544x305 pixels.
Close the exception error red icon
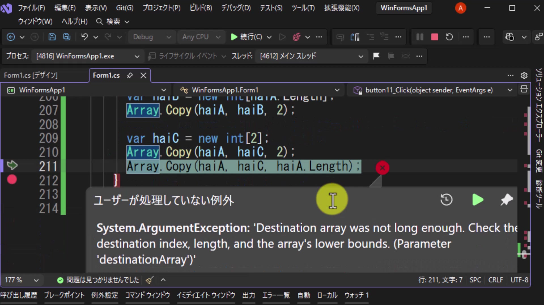(382, 168)
